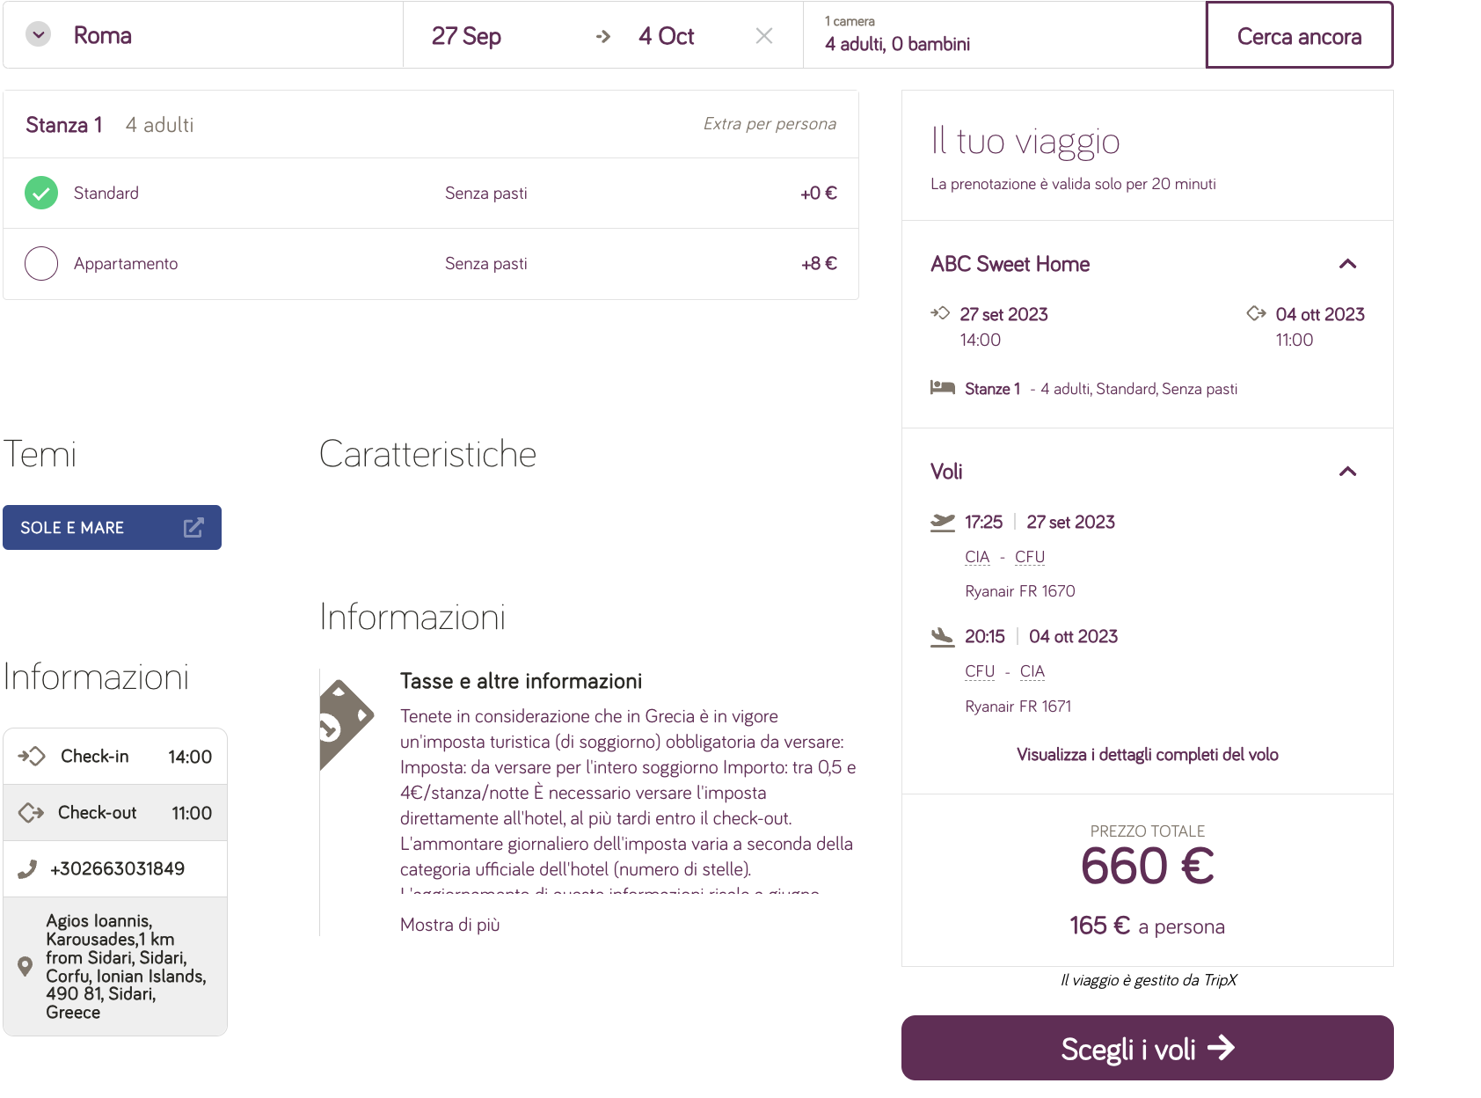Click the Cerca ancora button
Image resolution: width=1481 pixels, height=1098 pixels.
tap(1299, 35)
